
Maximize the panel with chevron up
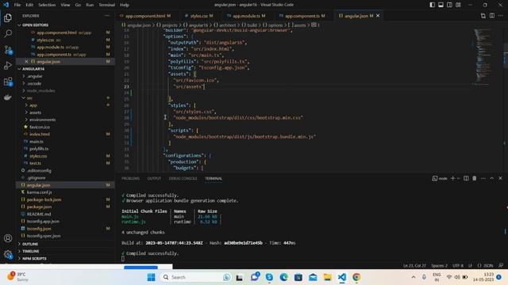coord(491,178)
